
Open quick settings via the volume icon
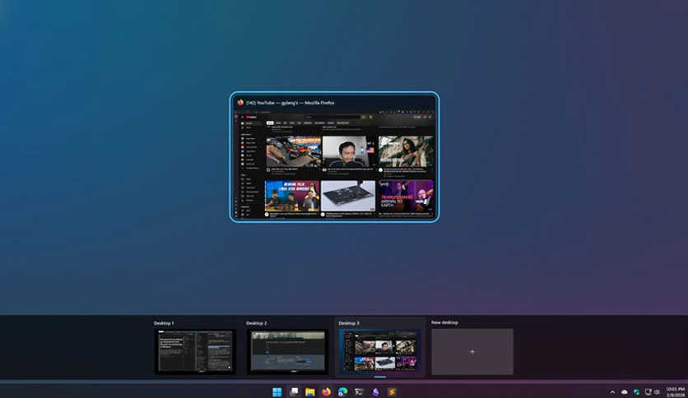[x=657, y=392]
